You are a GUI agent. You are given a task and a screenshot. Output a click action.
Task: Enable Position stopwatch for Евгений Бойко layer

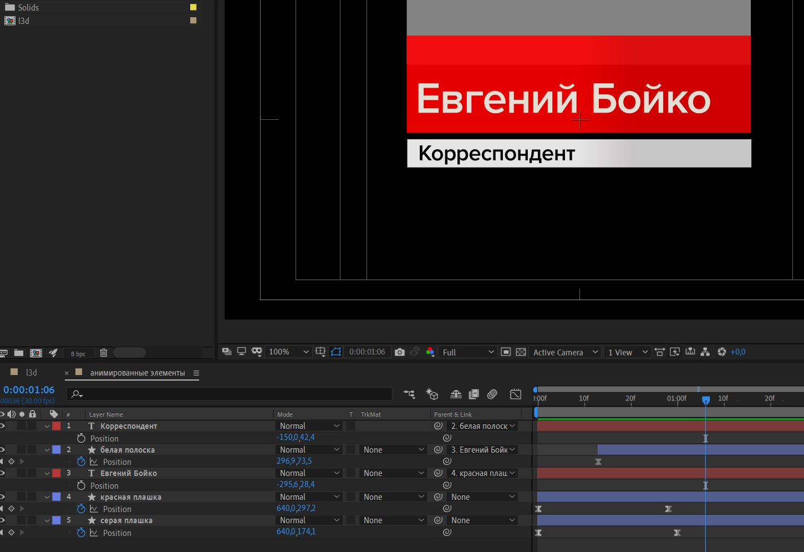pos(81,485)
